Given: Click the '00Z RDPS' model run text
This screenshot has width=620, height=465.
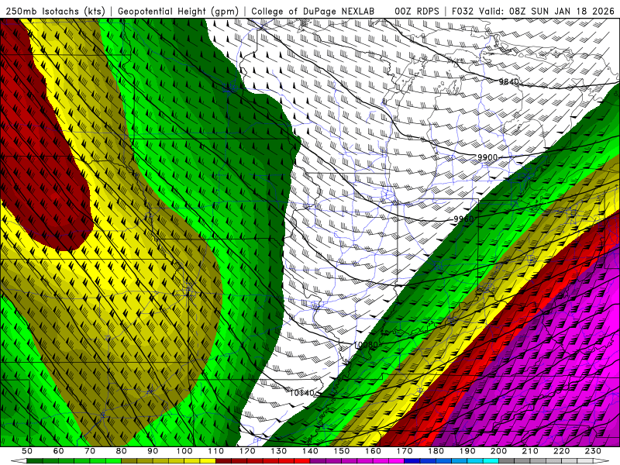Looking at the screenshot, I should (x=417, y=11).
